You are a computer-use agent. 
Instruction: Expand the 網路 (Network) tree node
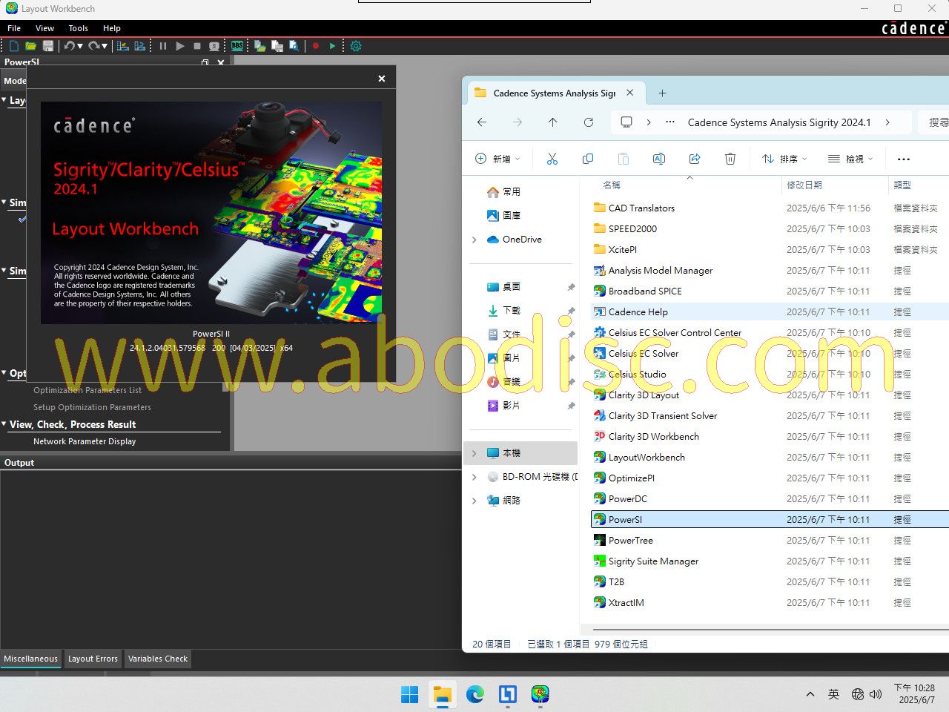click(474, 501)
